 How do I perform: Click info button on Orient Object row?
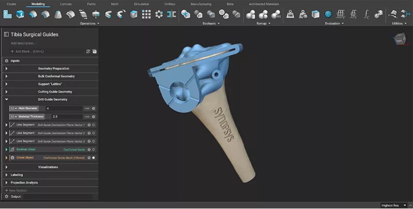(x=89, y=158)
